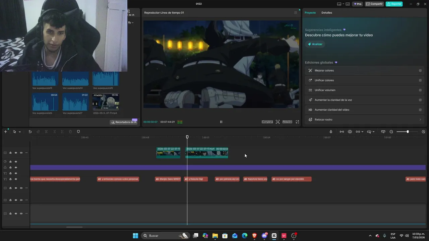Open the selection tool dropdown arrow

20,132
